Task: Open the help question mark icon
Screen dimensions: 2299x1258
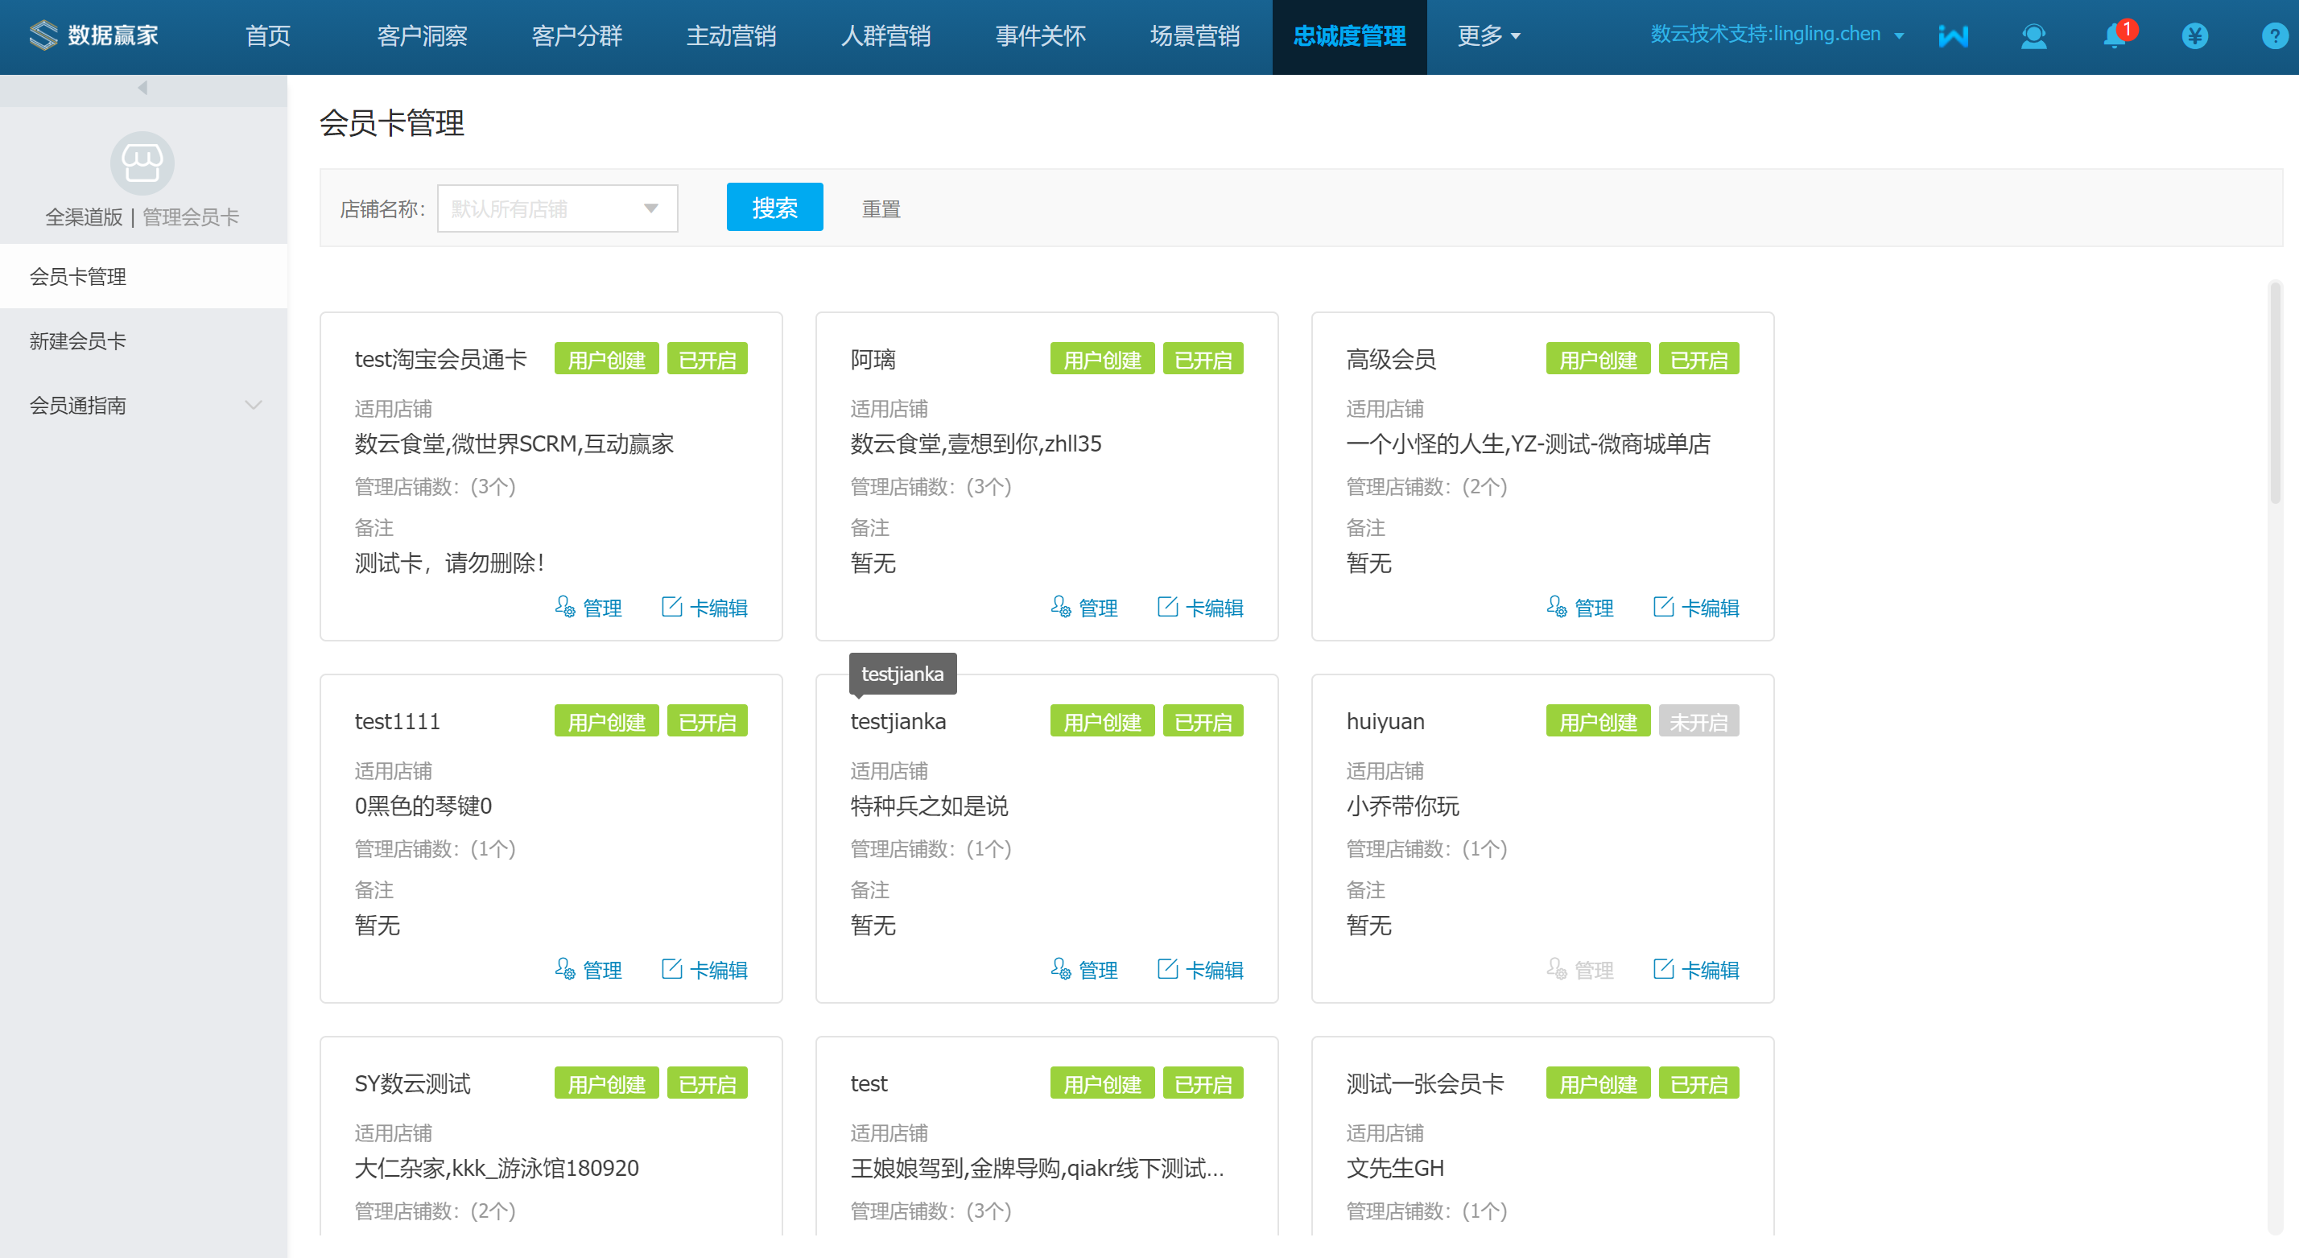Action: click(x=2274, y=35)
